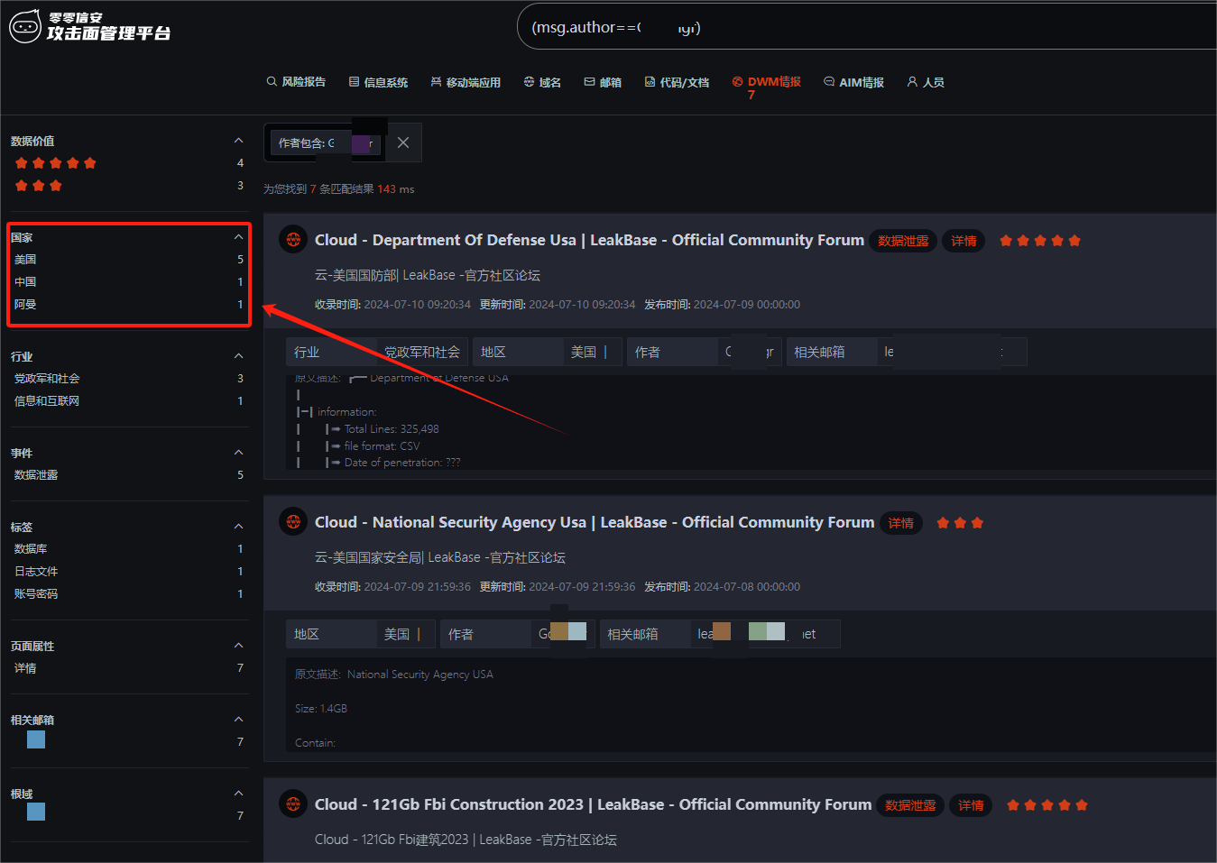Collapse the 页面属性 filter section

pos(238,646)
